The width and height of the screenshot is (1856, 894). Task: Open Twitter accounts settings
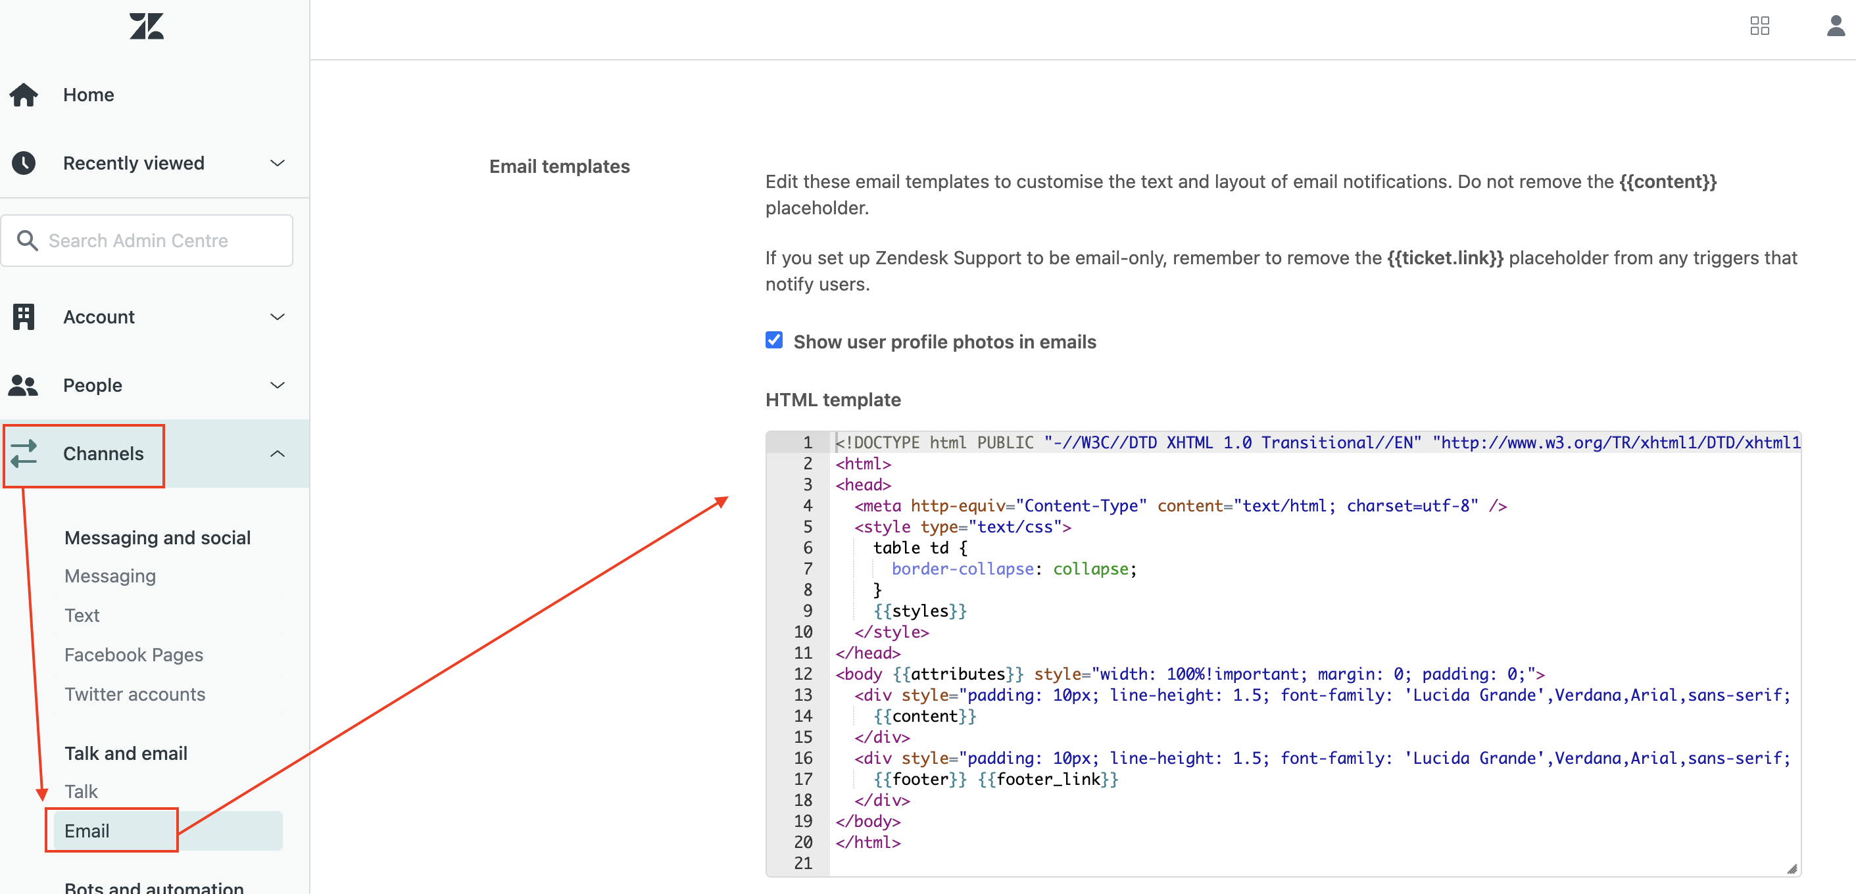(x=135, y=694)
